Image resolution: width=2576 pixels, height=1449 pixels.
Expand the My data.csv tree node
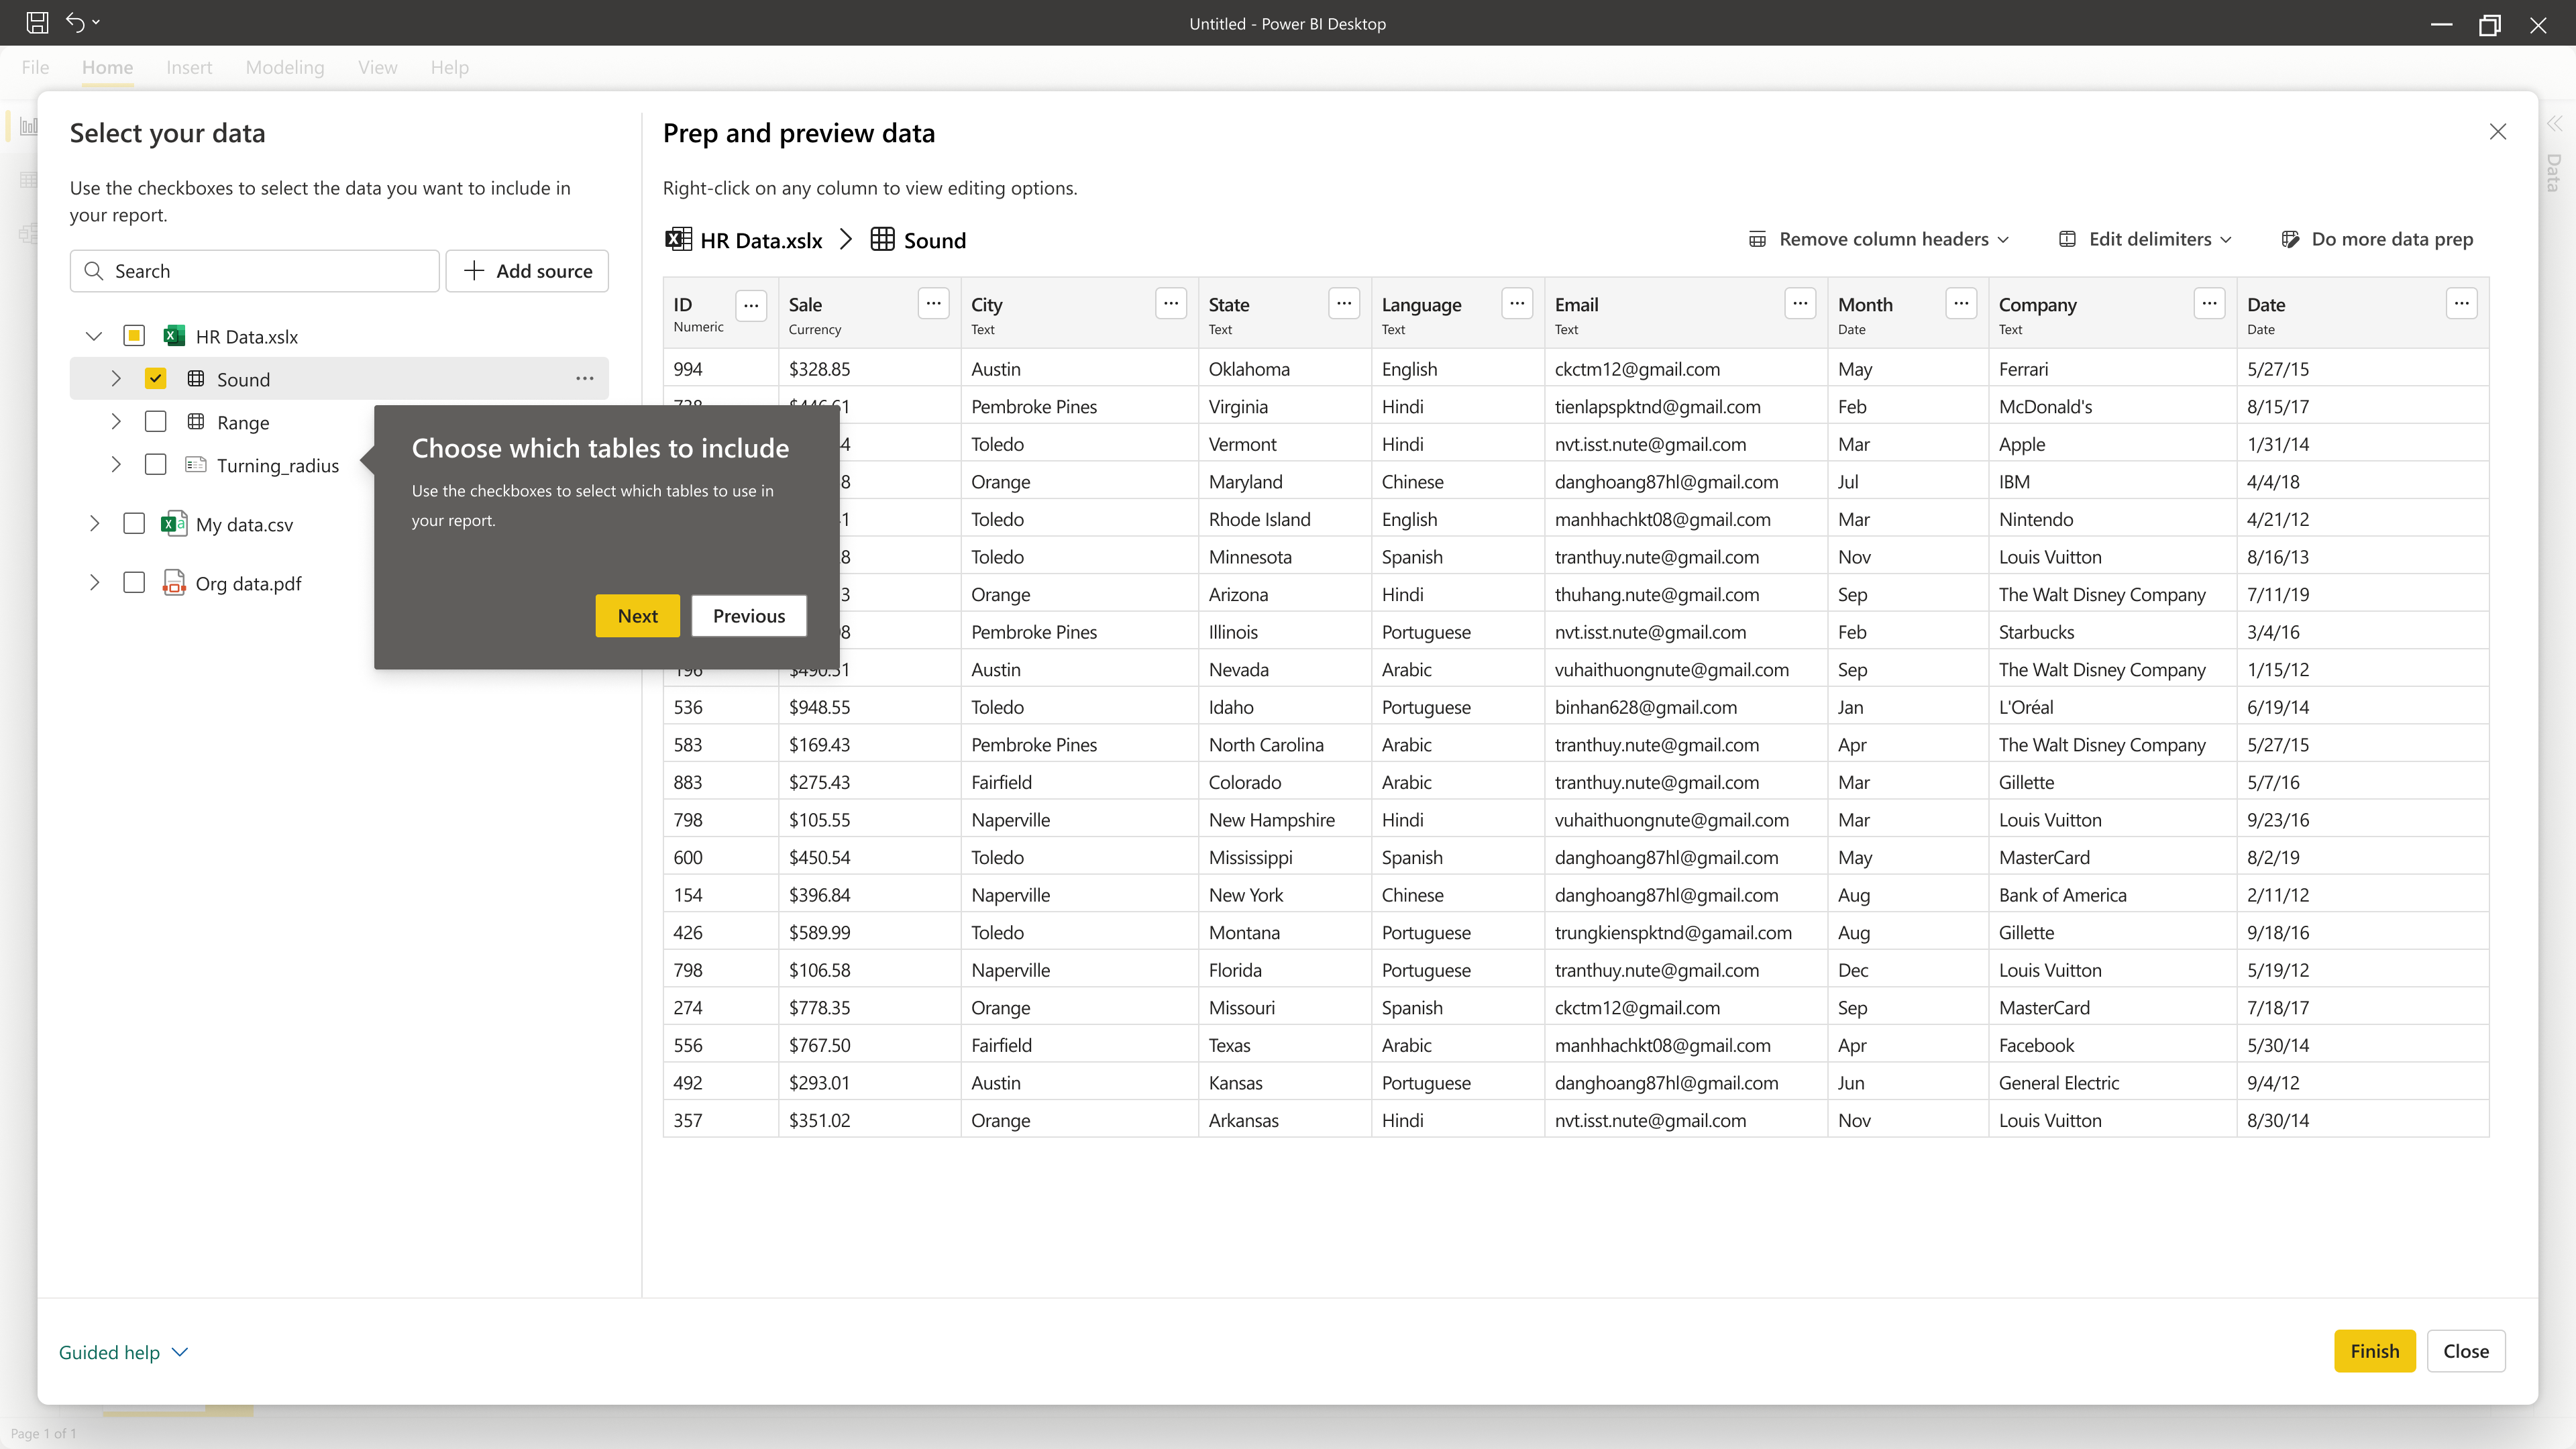94,524
